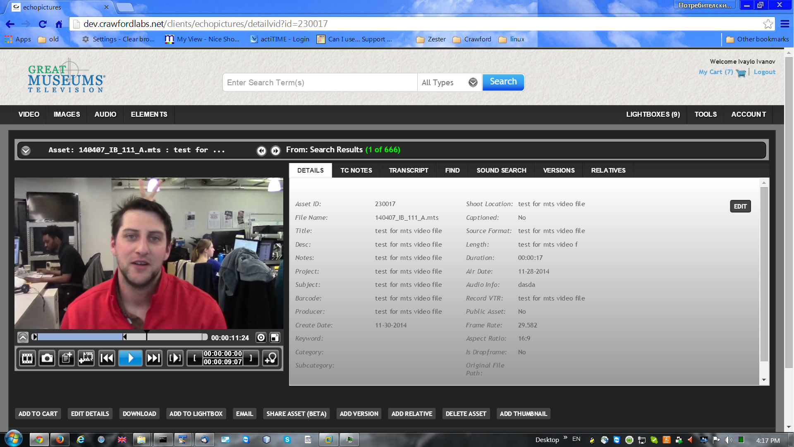Open the LIGHTBOXES (9) menu
This screenshot has width=794, height=447.
(x=653, y=114)
